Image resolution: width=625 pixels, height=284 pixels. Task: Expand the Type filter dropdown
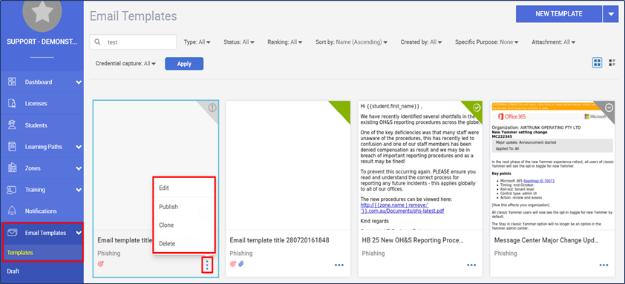point(197,42)
